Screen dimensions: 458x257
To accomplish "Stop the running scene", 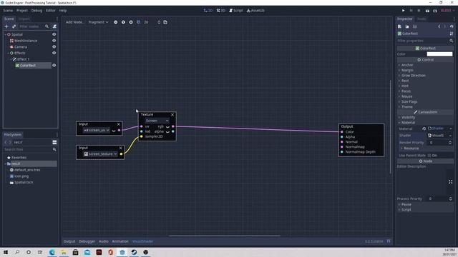I will point(419,11).
